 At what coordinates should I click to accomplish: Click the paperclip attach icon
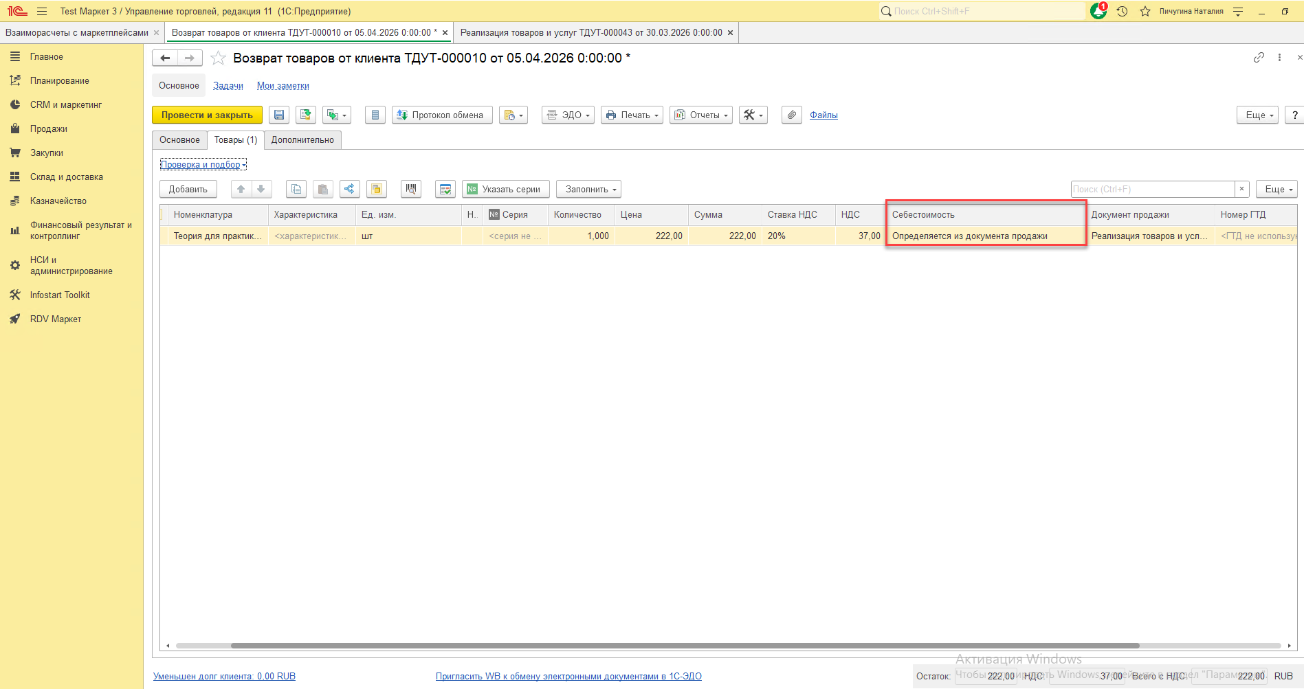coord(792,115)
